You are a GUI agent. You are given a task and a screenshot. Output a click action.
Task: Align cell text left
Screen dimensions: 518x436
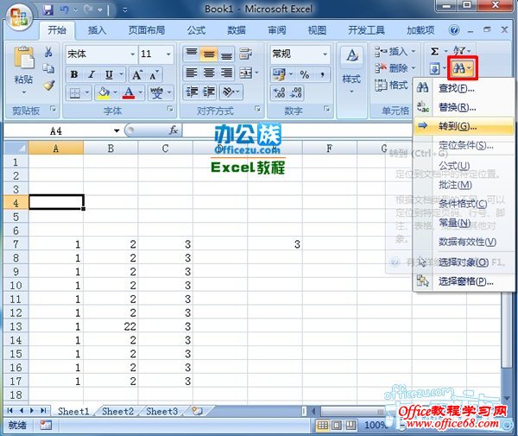pos(192,73)
